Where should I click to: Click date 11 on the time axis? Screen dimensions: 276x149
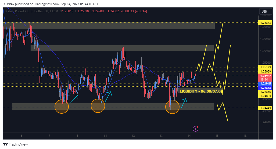[105, 136]
